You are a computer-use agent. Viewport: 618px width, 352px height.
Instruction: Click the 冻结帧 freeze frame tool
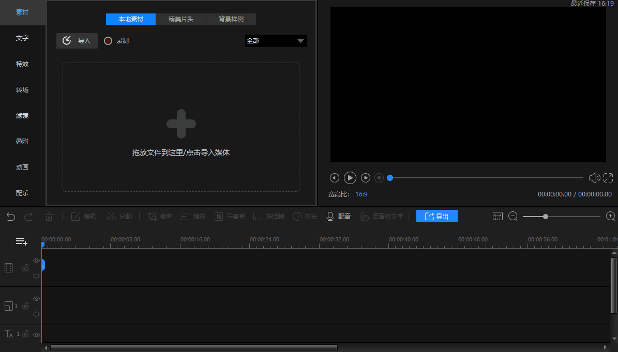(269, 217)
